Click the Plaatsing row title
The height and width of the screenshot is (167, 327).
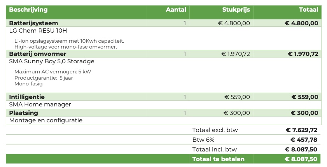coord(24,113)
